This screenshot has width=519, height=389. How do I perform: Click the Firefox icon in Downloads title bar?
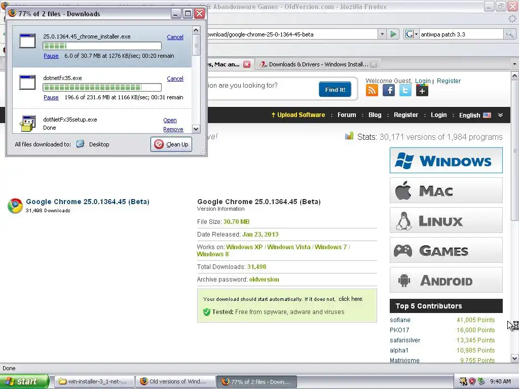click(12, 13)
